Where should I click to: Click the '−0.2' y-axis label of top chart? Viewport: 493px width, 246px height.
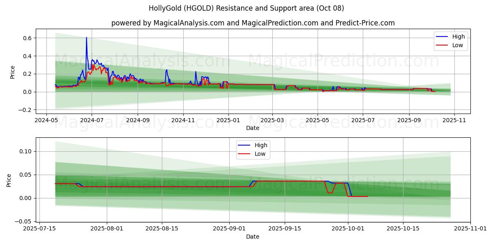click(x=25, y=110)
